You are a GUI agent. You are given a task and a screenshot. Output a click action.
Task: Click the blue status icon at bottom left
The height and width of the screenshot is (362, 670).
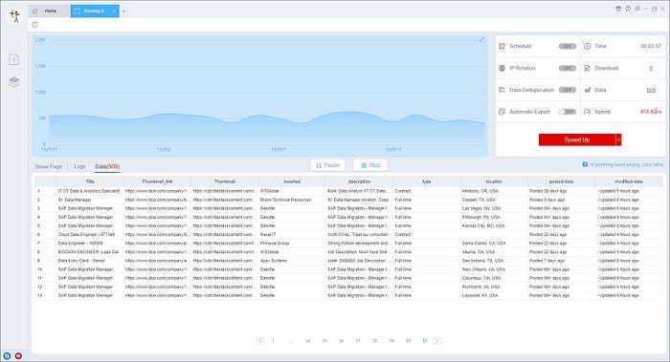[x=7, y=356]
